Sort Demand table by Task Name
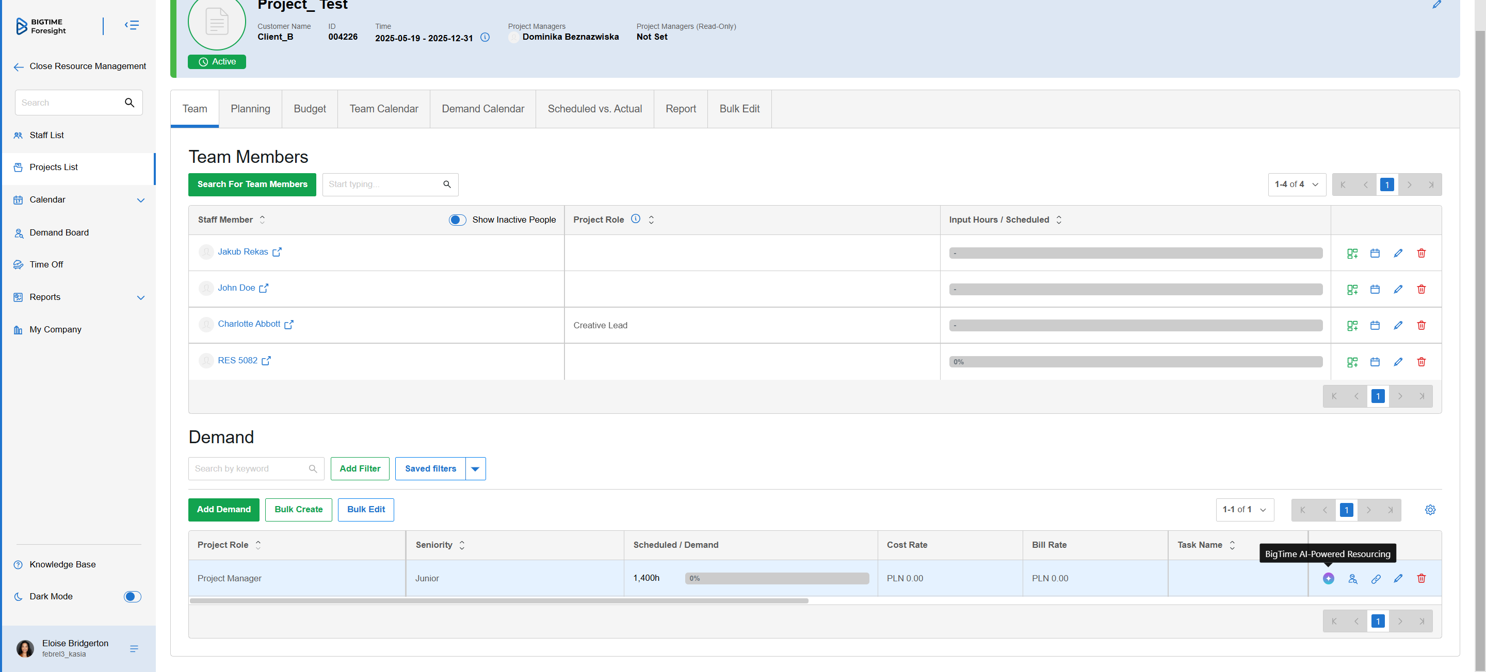 (1232, 545)
